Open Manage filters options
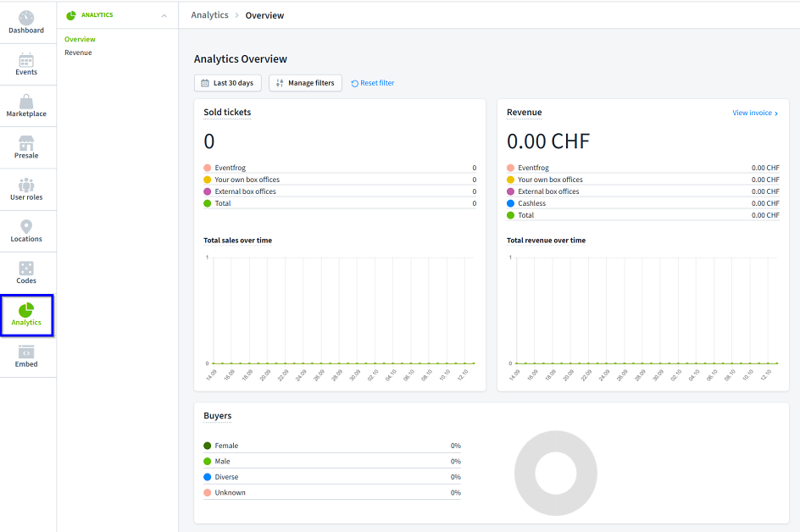The height and width of the screenshot is (532, 800). [x=305, y=83]
